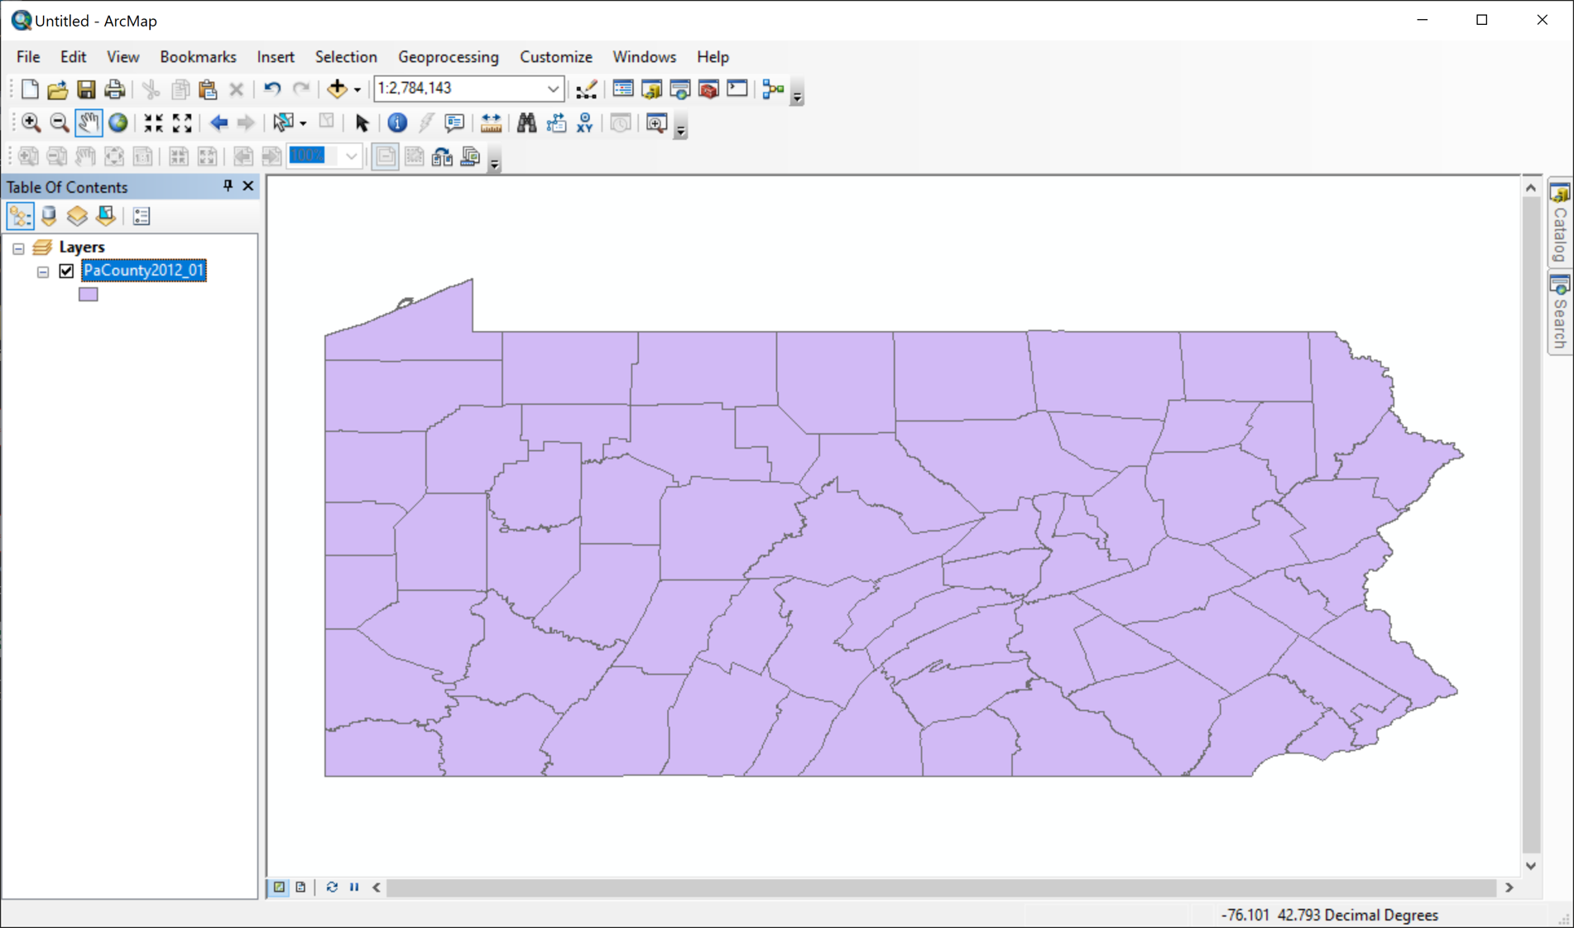Open the Selection menu
The image size is (1574, 928).
(x=346, y=57)
